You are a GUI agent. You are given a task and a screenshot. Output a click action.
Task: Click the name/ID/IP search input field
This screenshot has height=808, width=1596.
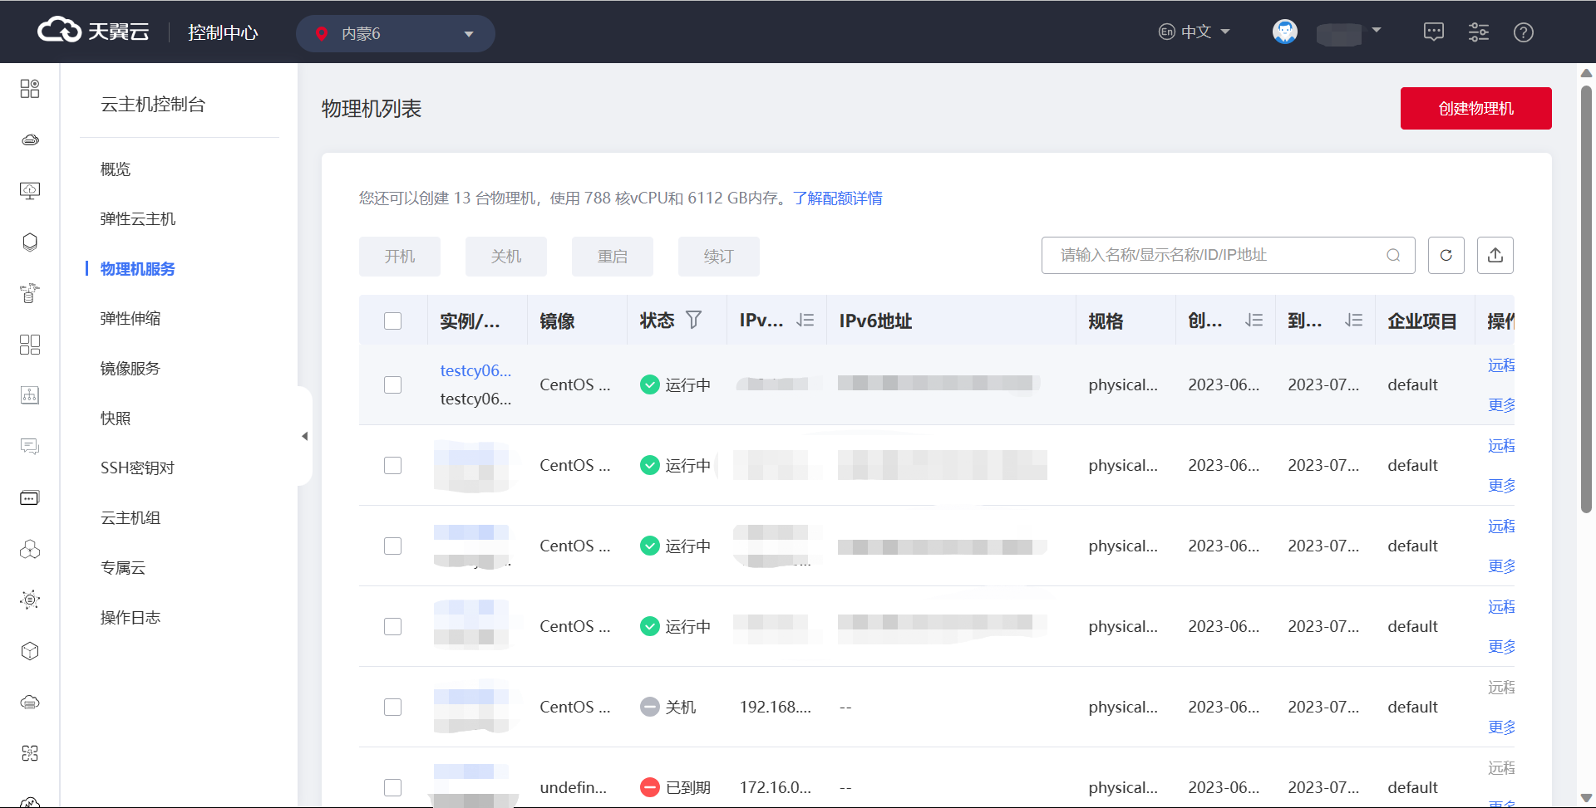tap(1214, 255)
